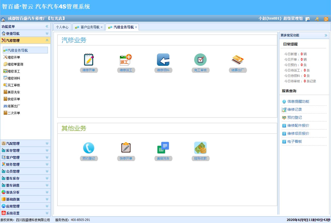This screenshot has height=223, width=331.
Task: Expand the 财务管理 menu section
Action: [x=25, y=164]
